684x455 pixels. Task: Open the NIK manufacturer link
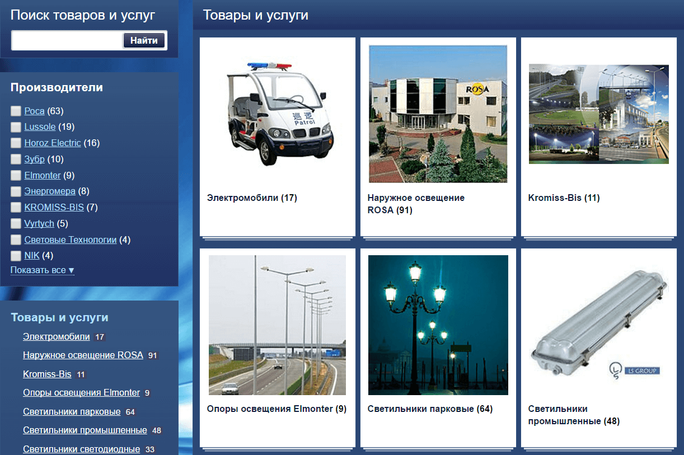click(x=32, y=256)
